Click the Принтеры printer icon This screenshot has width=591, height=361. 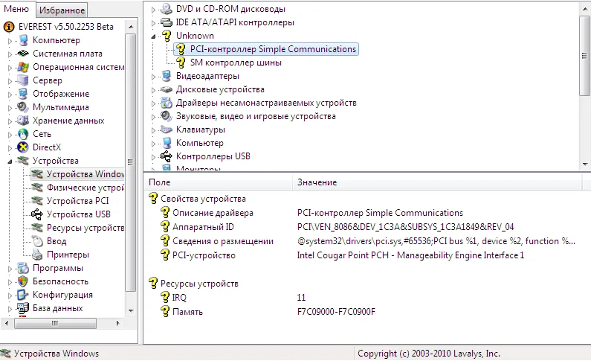37,255
